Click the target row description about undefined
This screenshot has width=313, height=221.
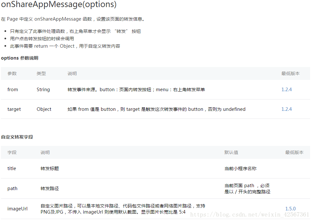coord(156,109)
